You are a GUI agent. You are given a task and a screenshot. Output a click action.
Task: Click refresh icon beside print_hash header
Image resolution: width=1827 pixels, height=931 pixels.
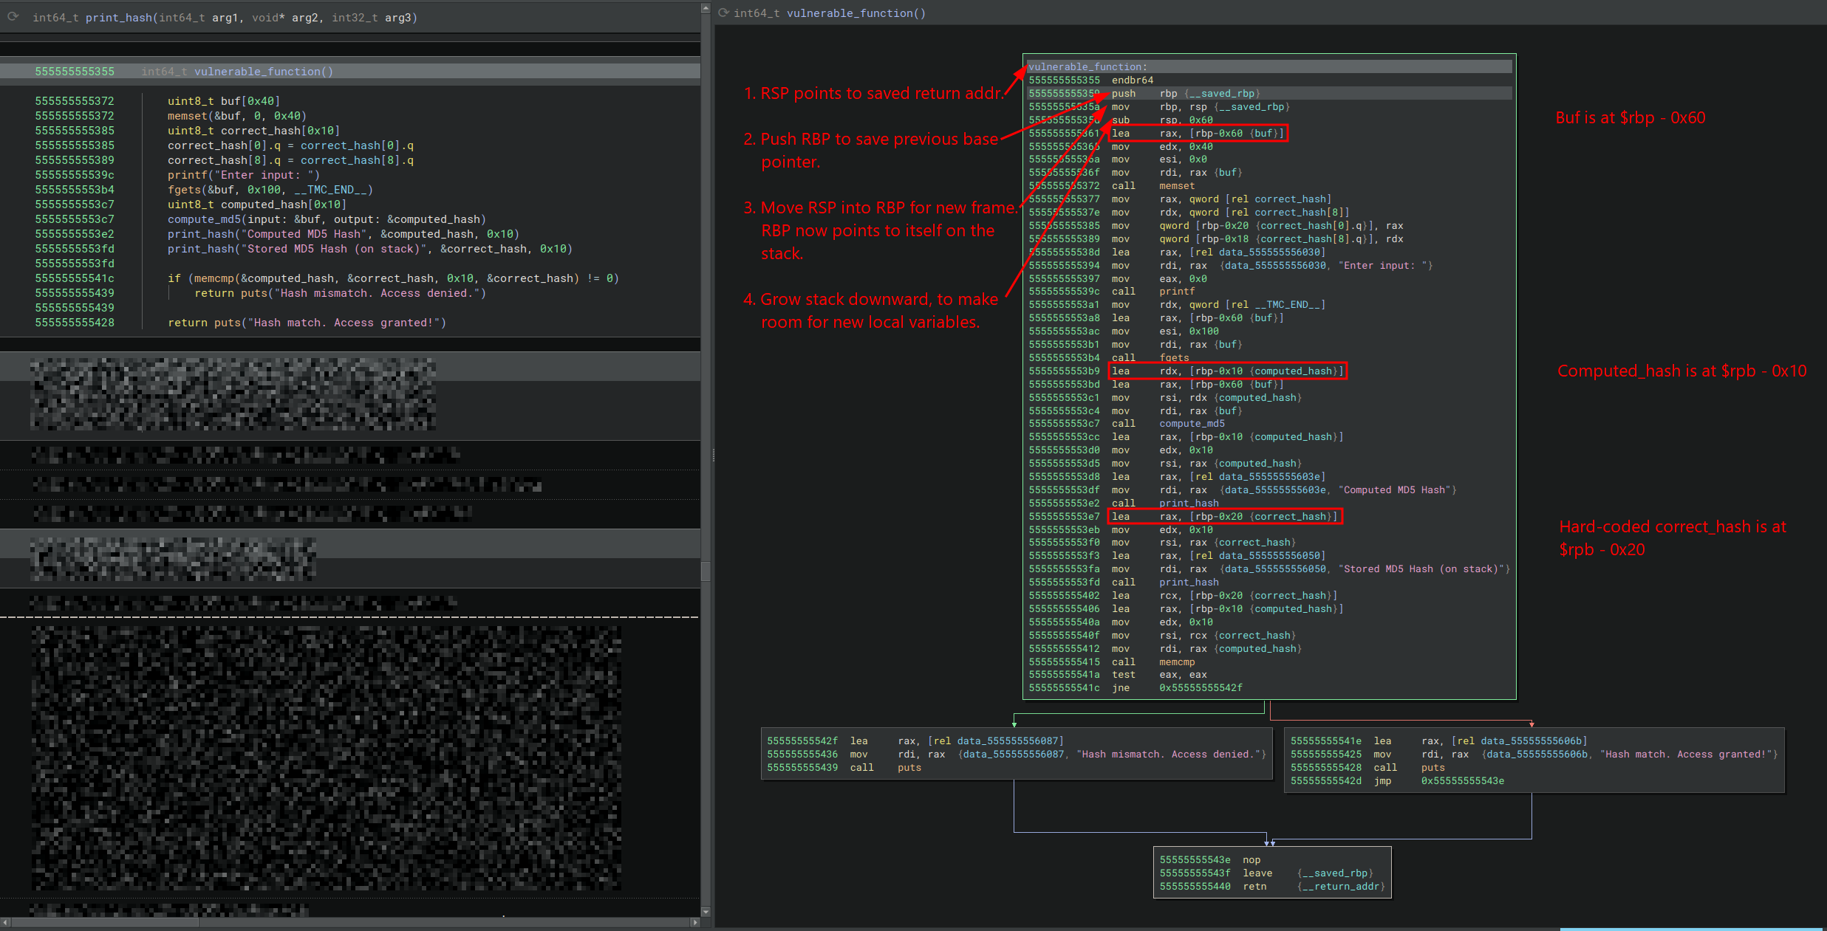click(x=13, y=17)
